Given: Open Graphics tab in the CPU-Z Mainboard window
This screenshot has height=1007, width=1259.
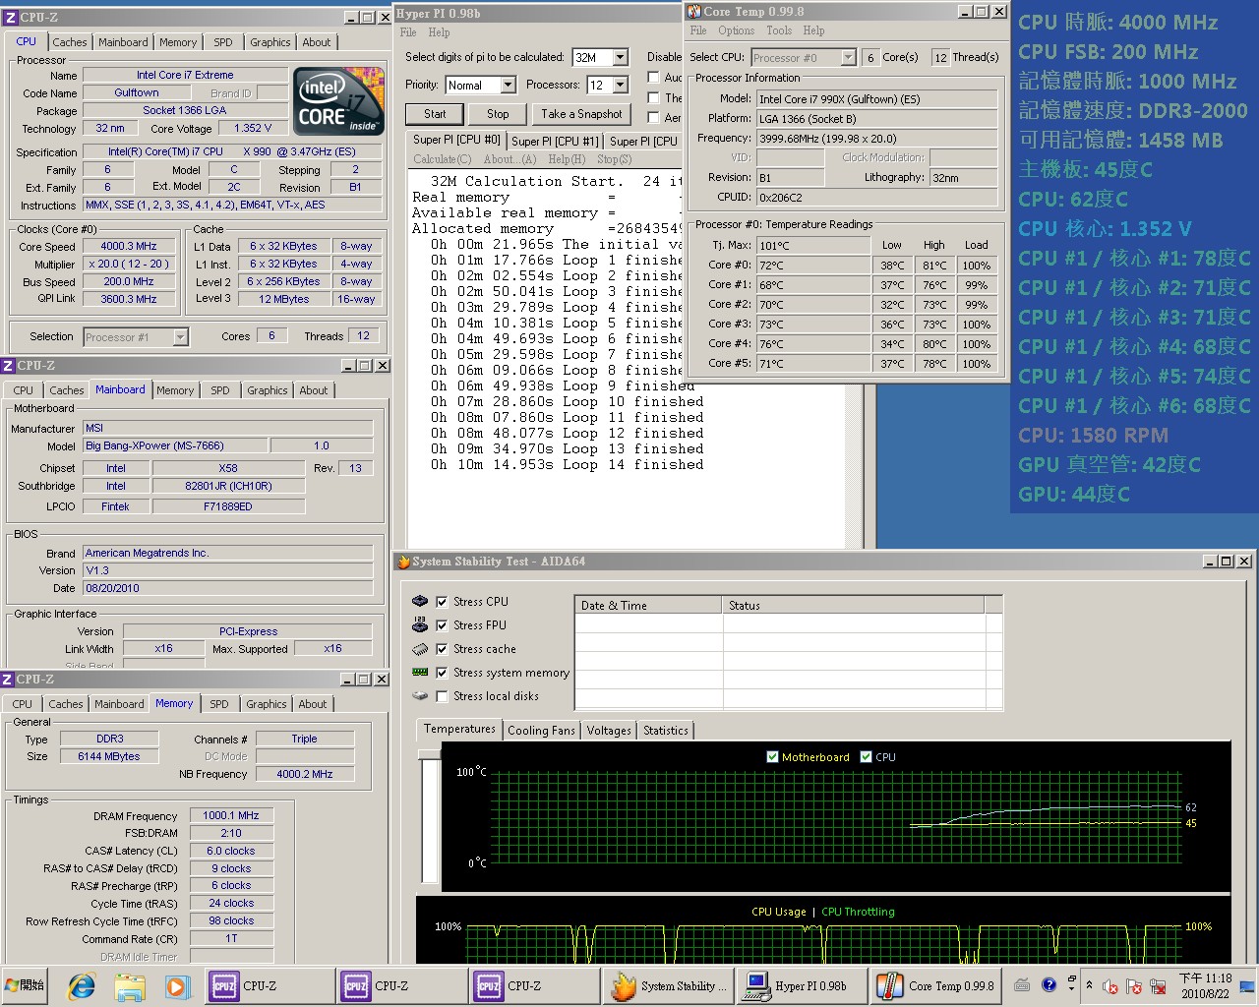Looking at the screenshot, I should (x=268, y=390).
